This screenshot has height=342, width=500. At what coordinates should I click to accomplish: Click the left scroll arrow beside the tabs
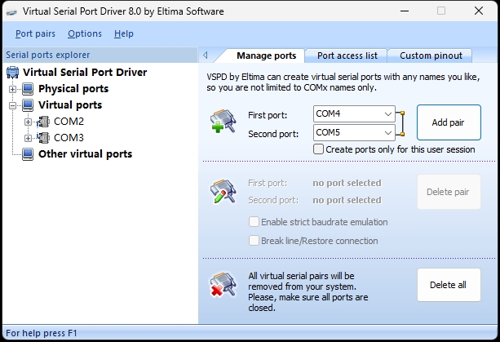(206, 56)
